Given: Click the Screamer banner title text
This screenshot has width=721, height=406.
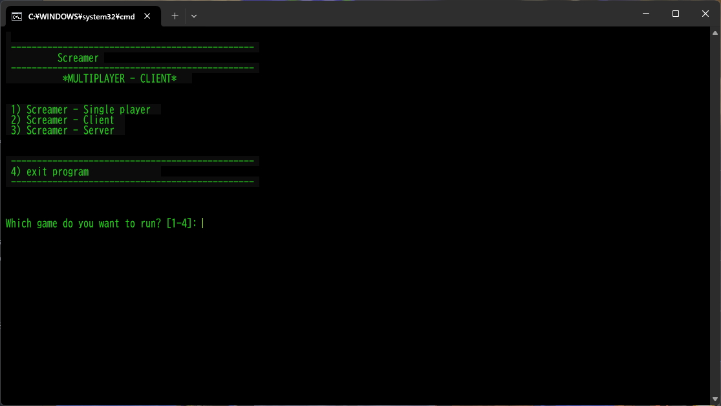Looking at the screenshot, I should click(78, 58).
